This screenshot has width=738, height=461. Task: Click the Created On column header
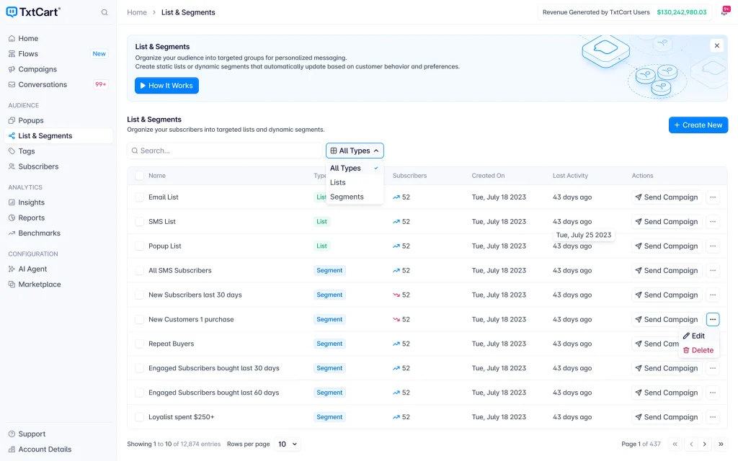coord(488,176)
